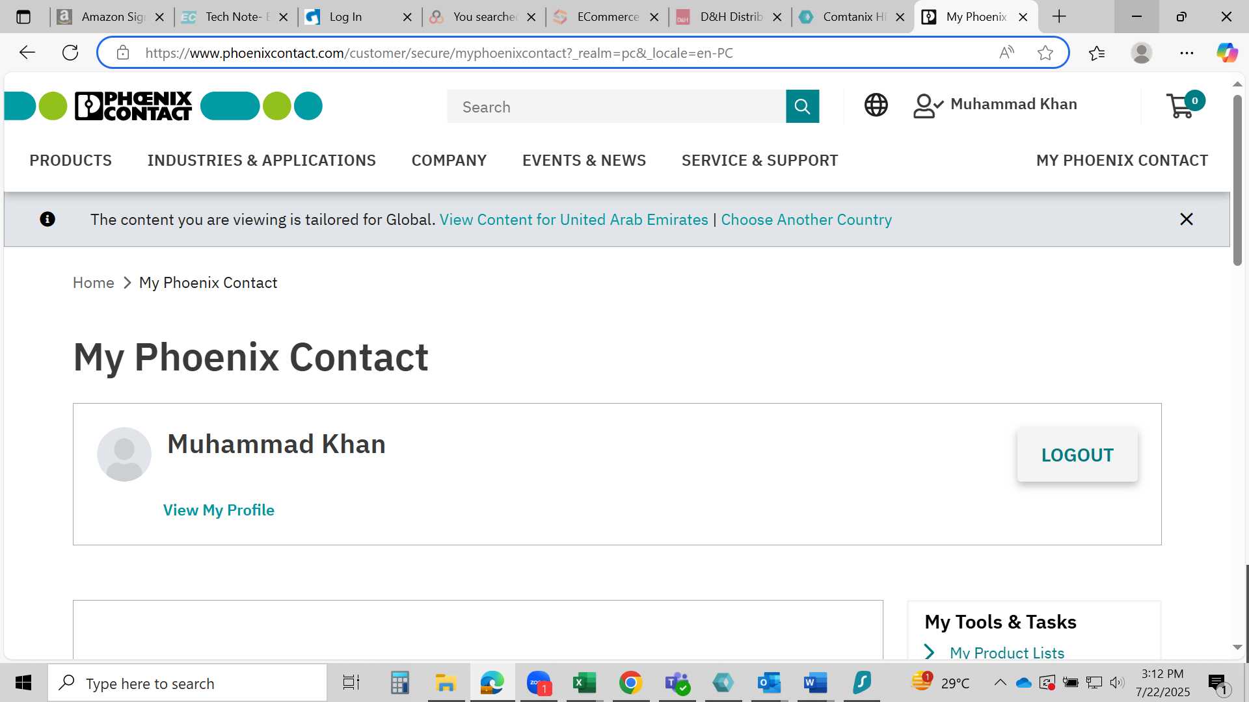1249x702 pixels.
Task: Click the Read aloud icon in the address bar
Action: point(1006,53)
